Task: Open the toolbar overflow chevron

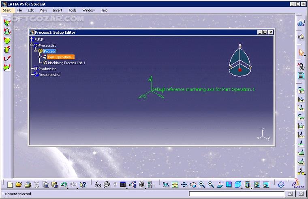Action: (x=288, y=181)
